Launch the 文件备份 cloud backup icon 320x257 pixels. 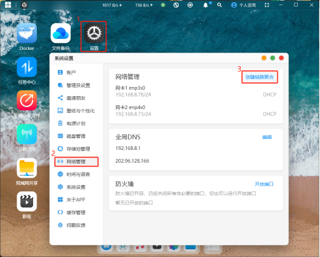click(x=60, y=33)
